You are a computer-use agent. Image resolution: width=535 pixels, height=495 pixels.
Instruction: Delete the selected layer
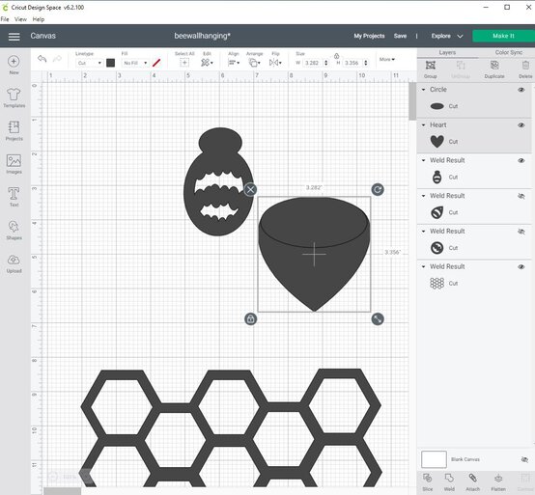(525, 69)
